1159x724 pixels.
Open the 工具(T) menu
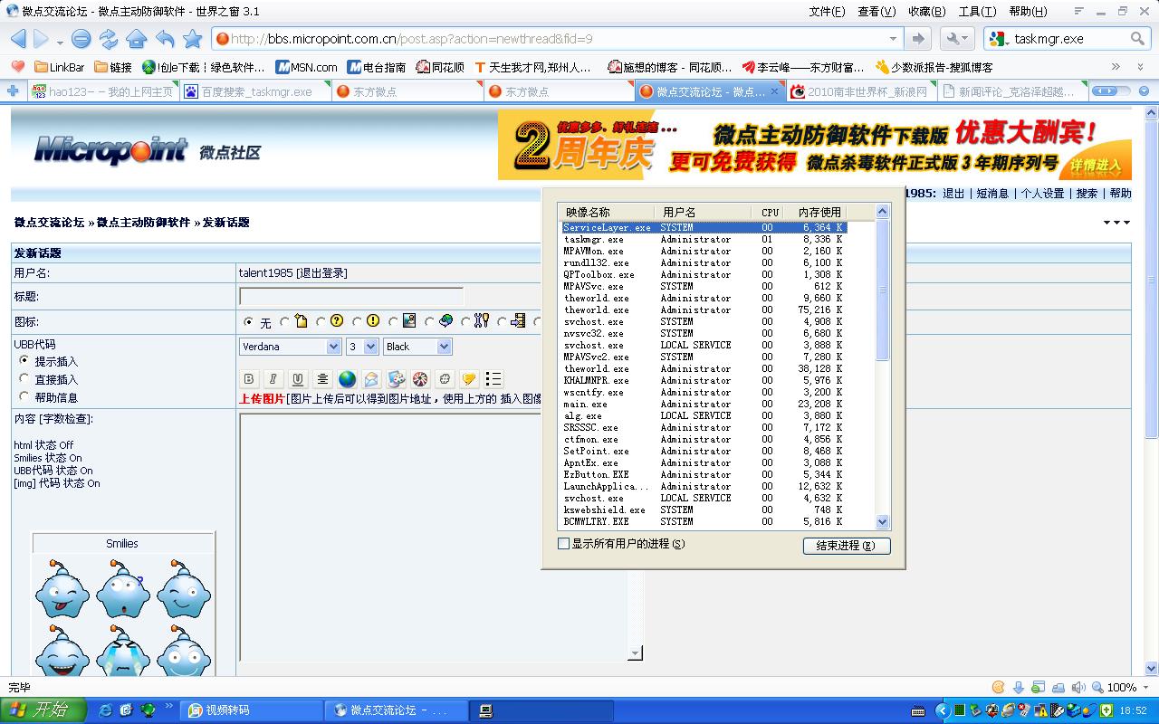click(977, 12)
